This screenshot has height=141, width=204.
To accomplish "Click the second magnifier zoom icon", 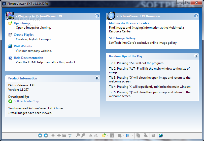I will tap(83, 135).
